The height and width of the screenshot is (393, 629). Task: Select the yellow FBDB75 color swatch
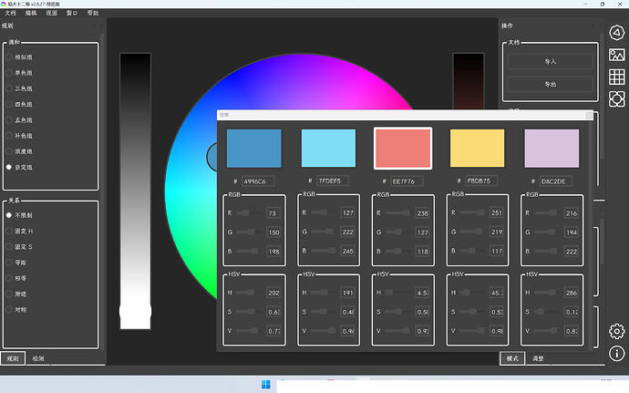pos(477,148)
